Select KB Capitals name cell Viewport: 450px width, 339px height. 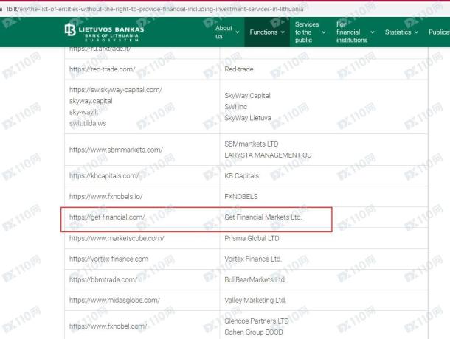(x=324, y=176)
